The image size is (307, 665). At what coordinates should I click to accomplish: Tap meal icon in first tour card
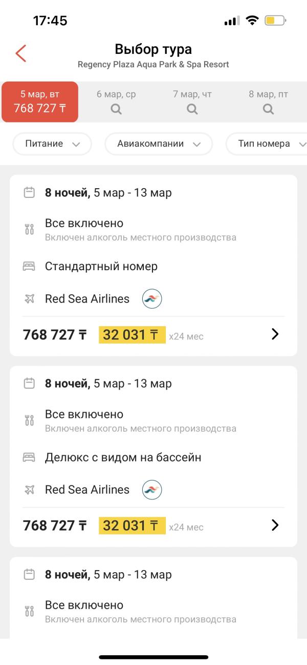click(x=29, y=229)
